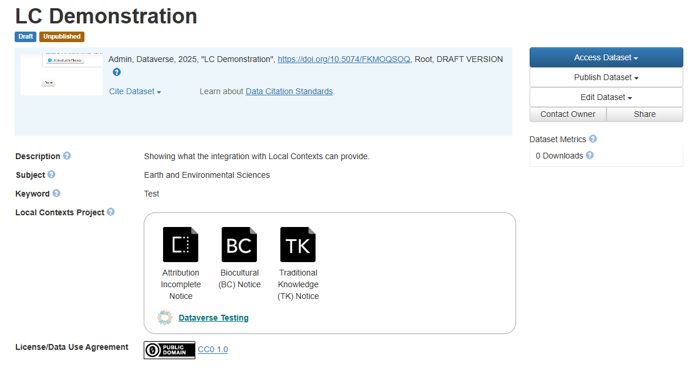Click the Local Contexts logo beside Dataverse Testing
This screenshot has height=375, width=688.
[165, 317]
